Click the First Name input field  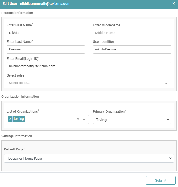[46, 33]
